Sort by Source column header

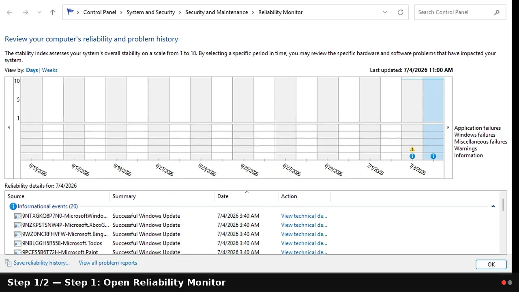pos(57,196)
